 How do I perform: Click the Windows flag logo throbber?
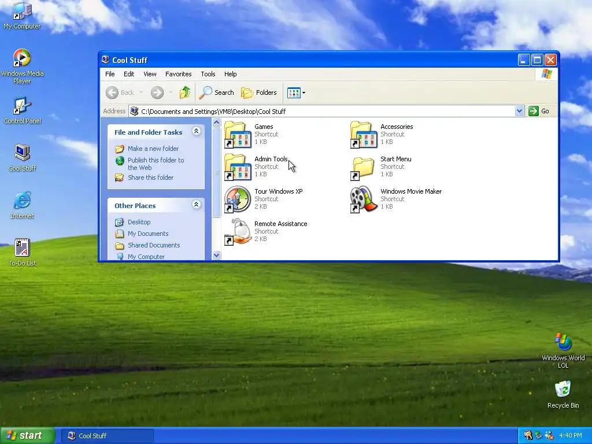tap(546, 73)
